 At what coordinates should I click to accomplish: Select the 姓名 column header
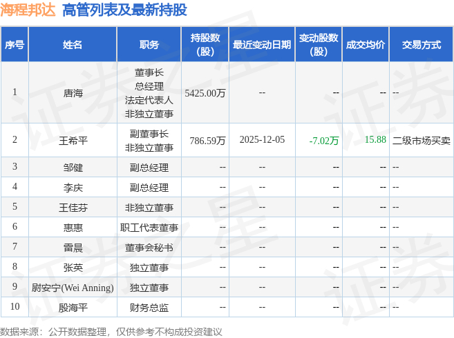tap(73, 45)
